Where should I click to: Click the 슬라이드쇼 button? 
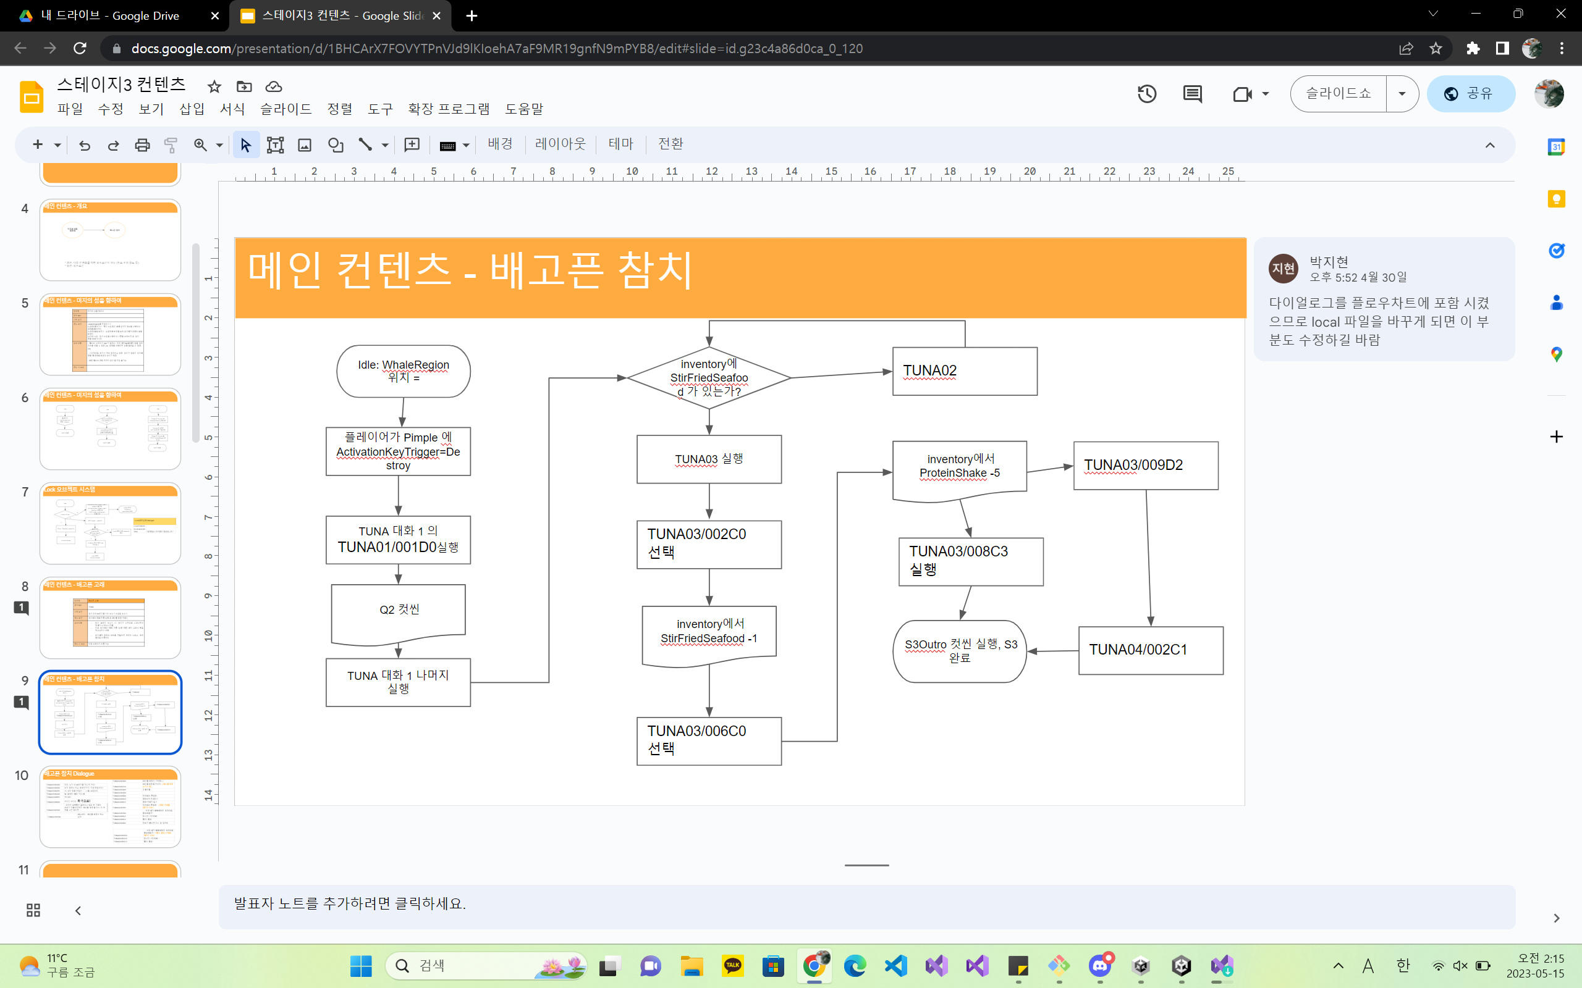[1338, 93]
